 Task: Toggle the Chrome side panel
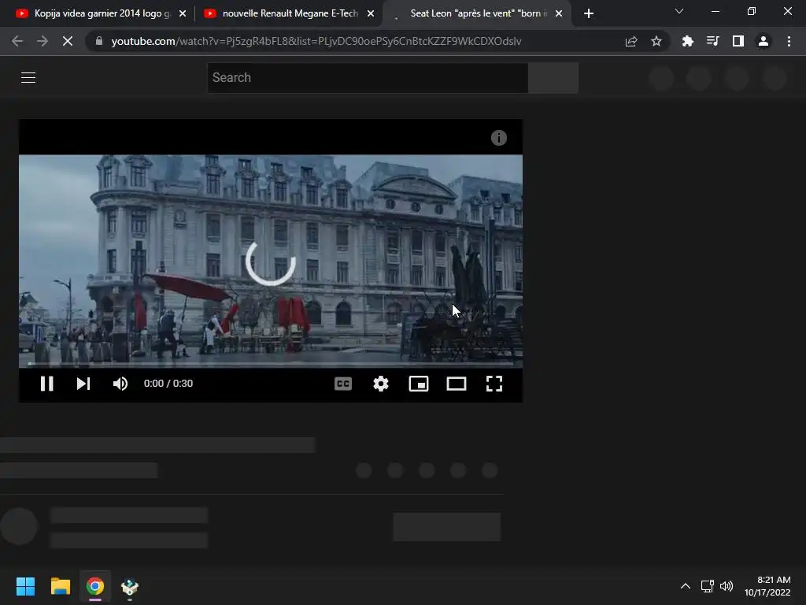click(738, 41)
